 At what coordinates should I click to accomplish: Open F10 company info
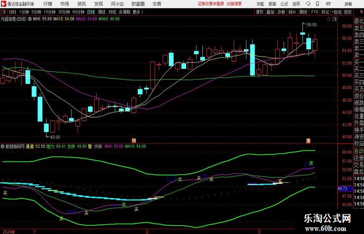pos(314,12)
